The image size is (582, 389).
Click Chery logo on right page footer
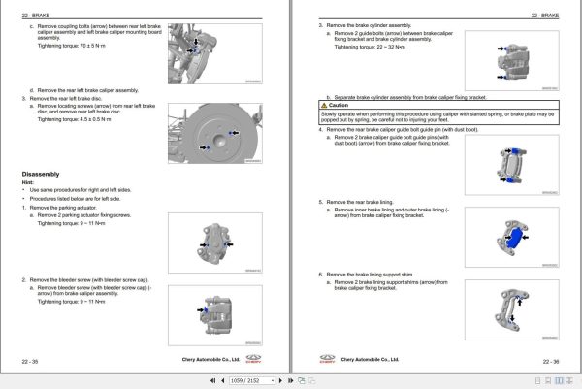328,359
